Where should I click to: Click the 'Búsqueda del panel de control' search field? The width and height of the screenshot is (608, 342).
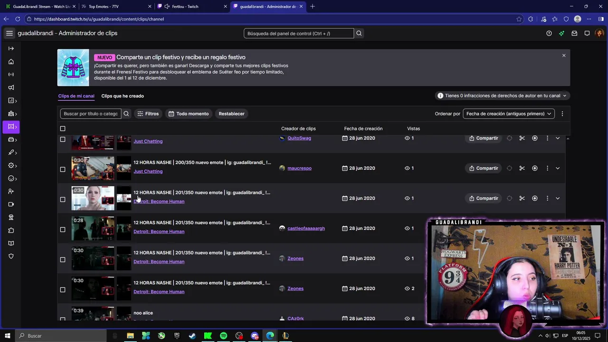tap(299, 33)
